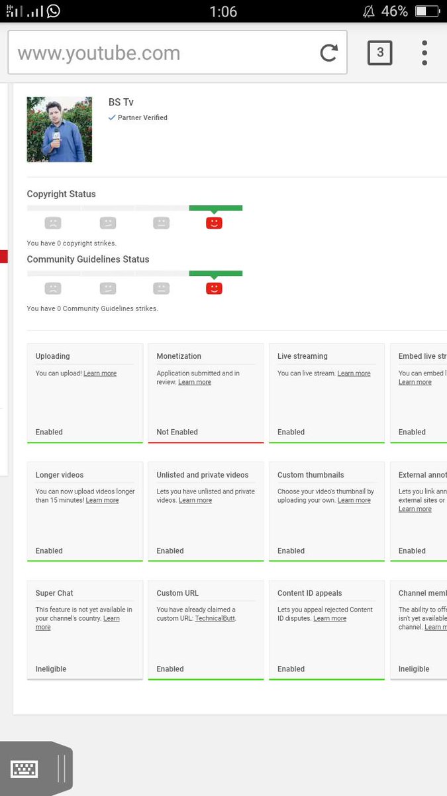Click the third grey face under Copyright Status
The width and height of the screenshot is (447, 796).
(161, 223)
